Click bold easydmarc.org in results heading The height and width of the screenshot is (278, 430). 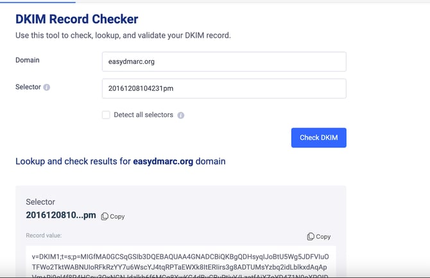pyautogui.click(x=163, y=161)
